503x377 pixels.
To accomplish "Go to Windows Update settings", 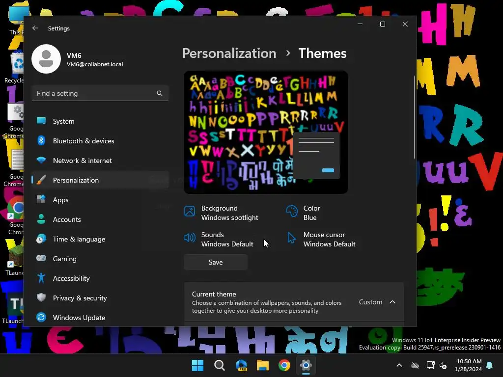I will point(100,318).
